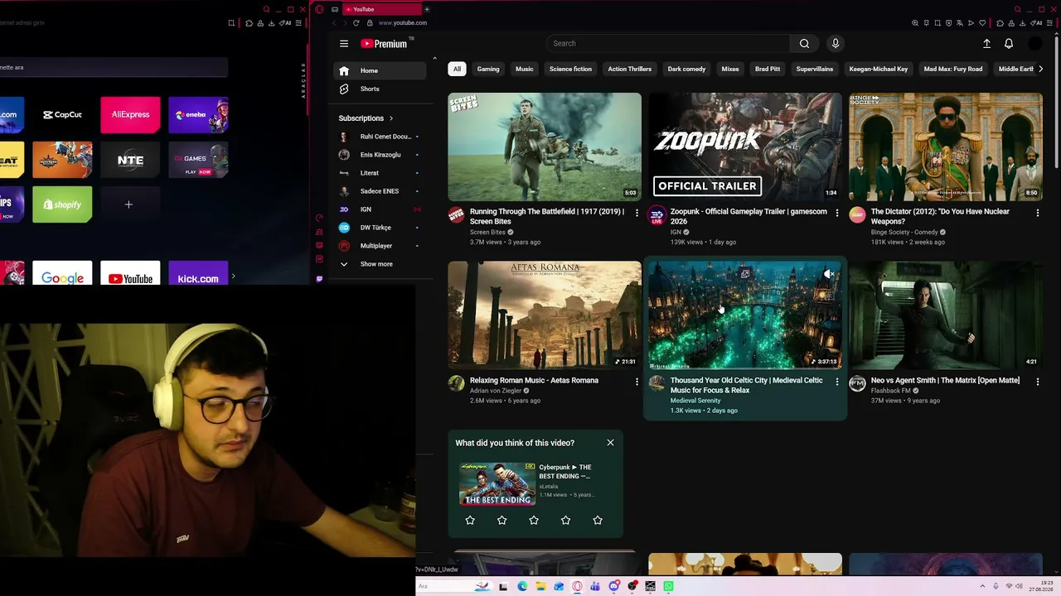Open Ruhi Cenet subscription channel

pyautogui.click(x=380, y=137)
